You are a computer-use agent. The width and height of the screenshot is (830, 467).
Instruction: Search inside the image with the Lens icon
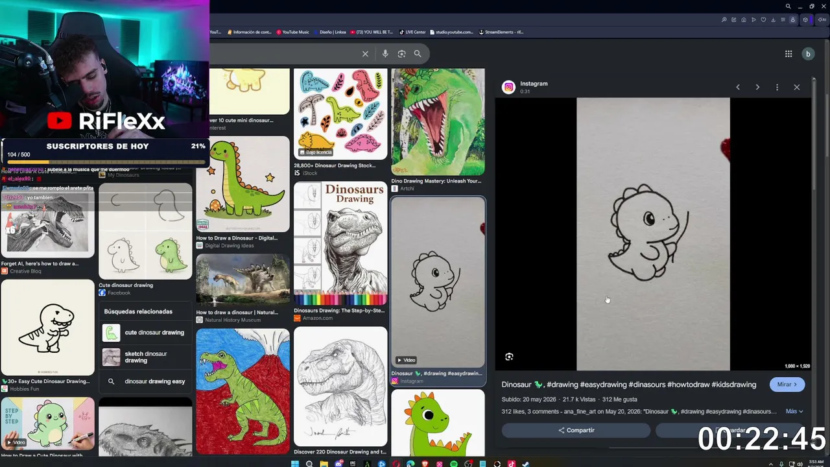pyautogui.click(x=509, y=357)
